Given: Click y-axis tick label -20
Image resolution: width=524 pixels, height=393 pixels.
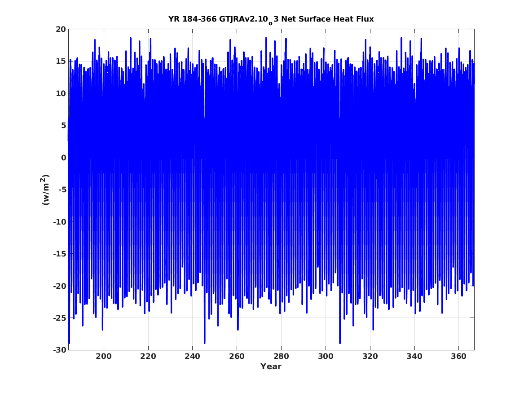Looking at the screenshot, I should coord(59,286).
